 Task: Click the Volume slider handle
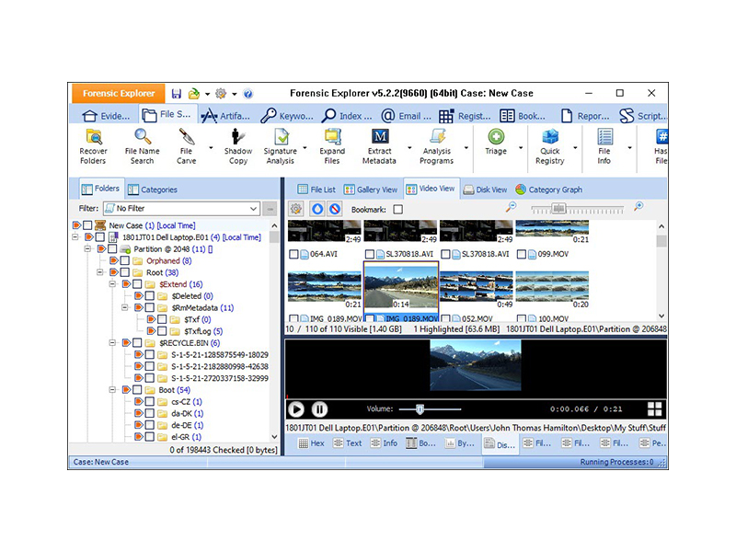[x=420, y=409]
